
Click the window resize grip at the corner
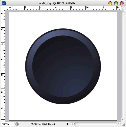pyautogui.click(x=123, y=125)
